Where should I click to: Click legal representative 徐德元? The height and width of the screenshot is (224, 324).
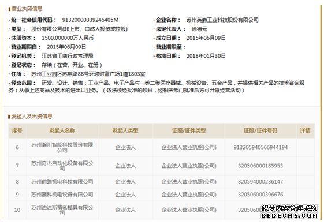199,29
